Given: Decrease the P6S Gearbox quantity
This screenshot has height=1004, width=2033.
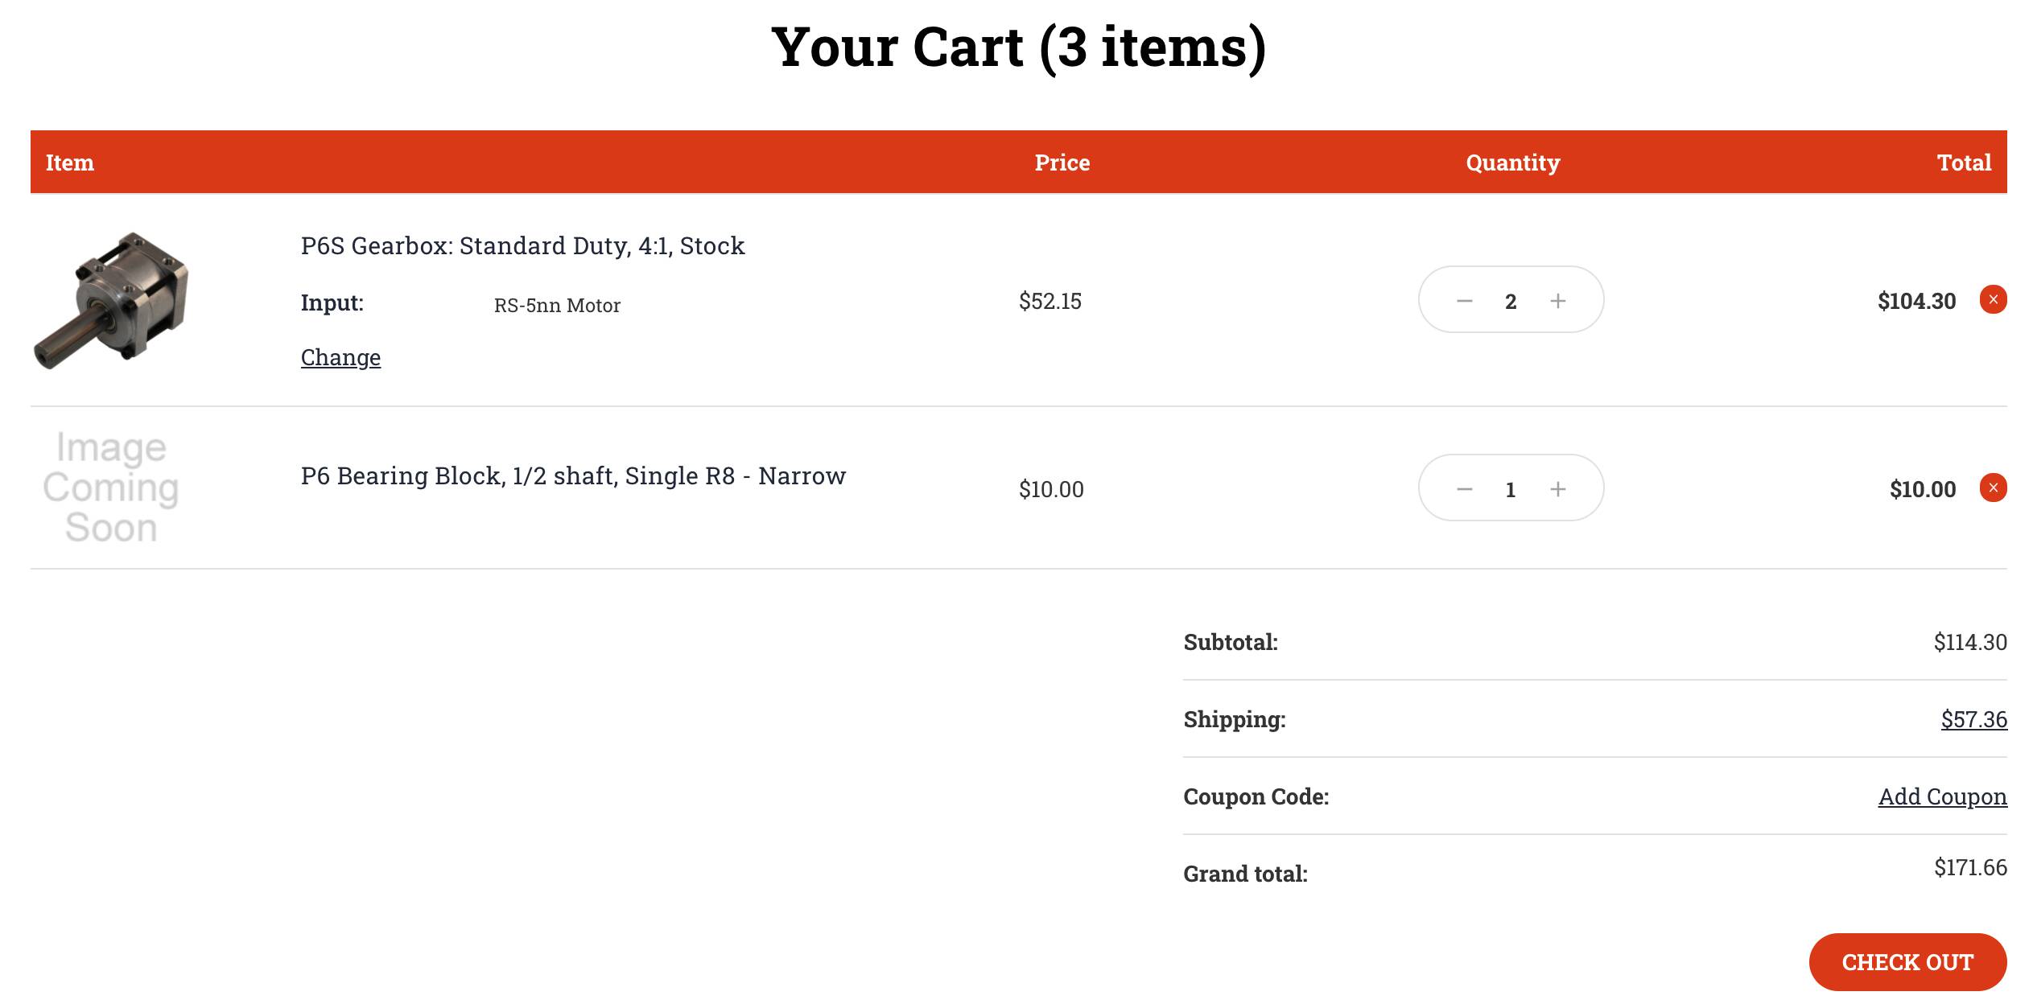Looking at the screenshot, I should (1464, 301).
